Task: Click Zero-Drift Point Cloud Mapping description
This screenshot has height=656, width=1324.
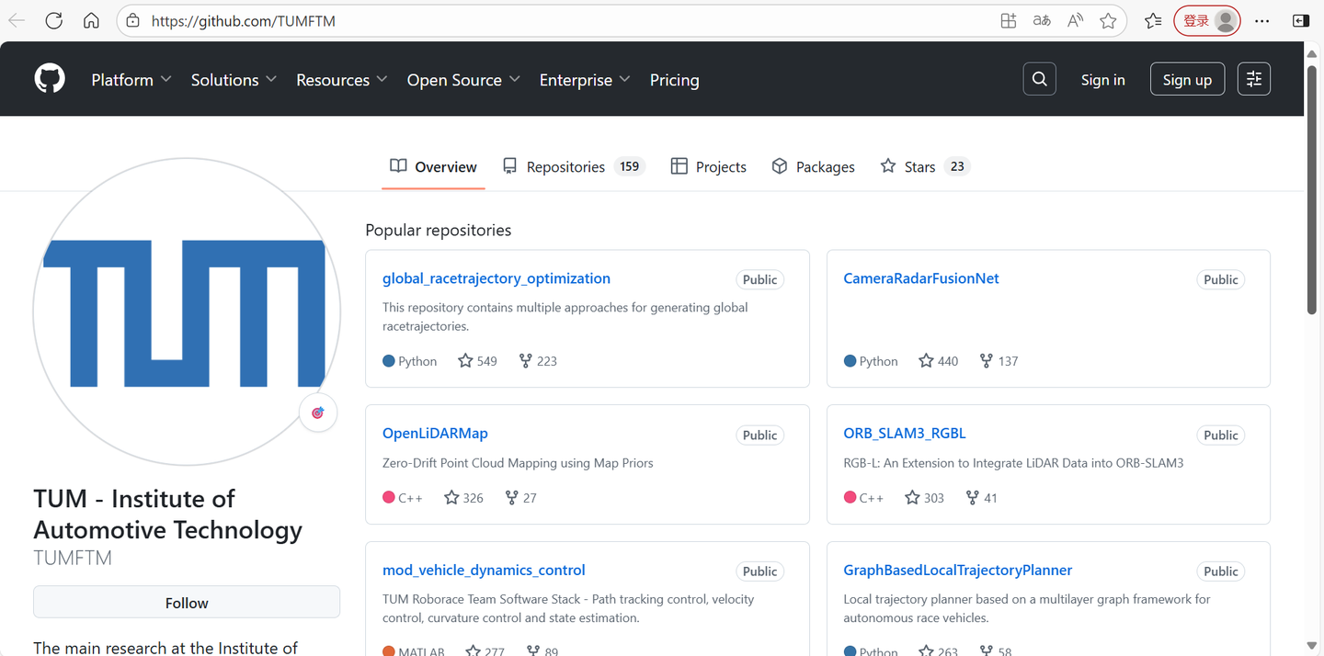Action: click(x=518, y=463)
